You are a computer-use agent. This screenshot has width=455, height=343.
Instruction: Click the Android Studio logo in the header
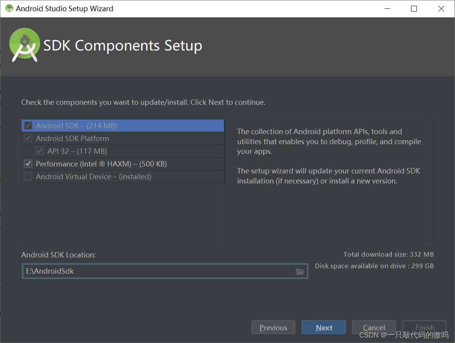pos(24,45)
